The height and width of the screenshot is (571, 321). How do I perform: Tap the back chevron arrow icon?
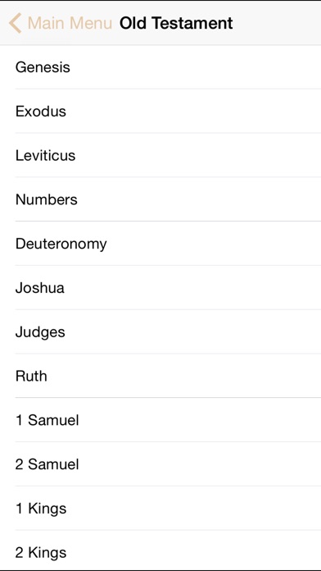pyautogui.click(x=15, y=23)
